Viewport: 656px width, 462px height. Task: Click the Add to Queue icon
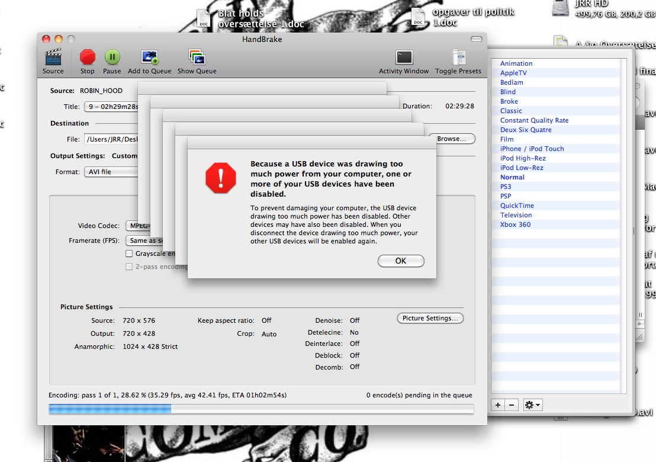tap(150, 57)
